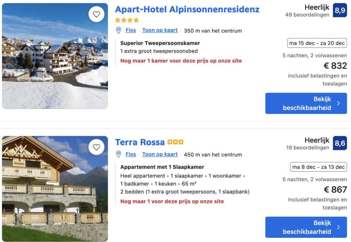This screenshot has width=351, height=242.
Task: Click the three yellow squares rating of Terra Rossa
Action: pos(175,142)
